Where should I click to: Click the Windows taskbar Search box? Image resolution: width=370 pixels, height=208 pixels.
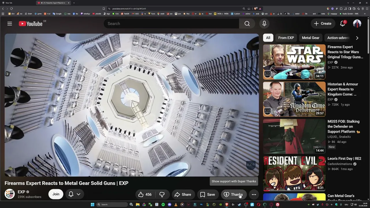point(112,205)
